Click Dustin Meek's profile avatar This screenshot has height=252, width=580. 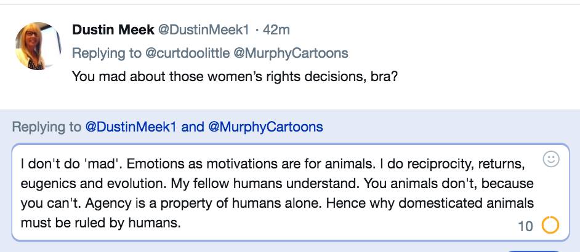coord(38,45)
